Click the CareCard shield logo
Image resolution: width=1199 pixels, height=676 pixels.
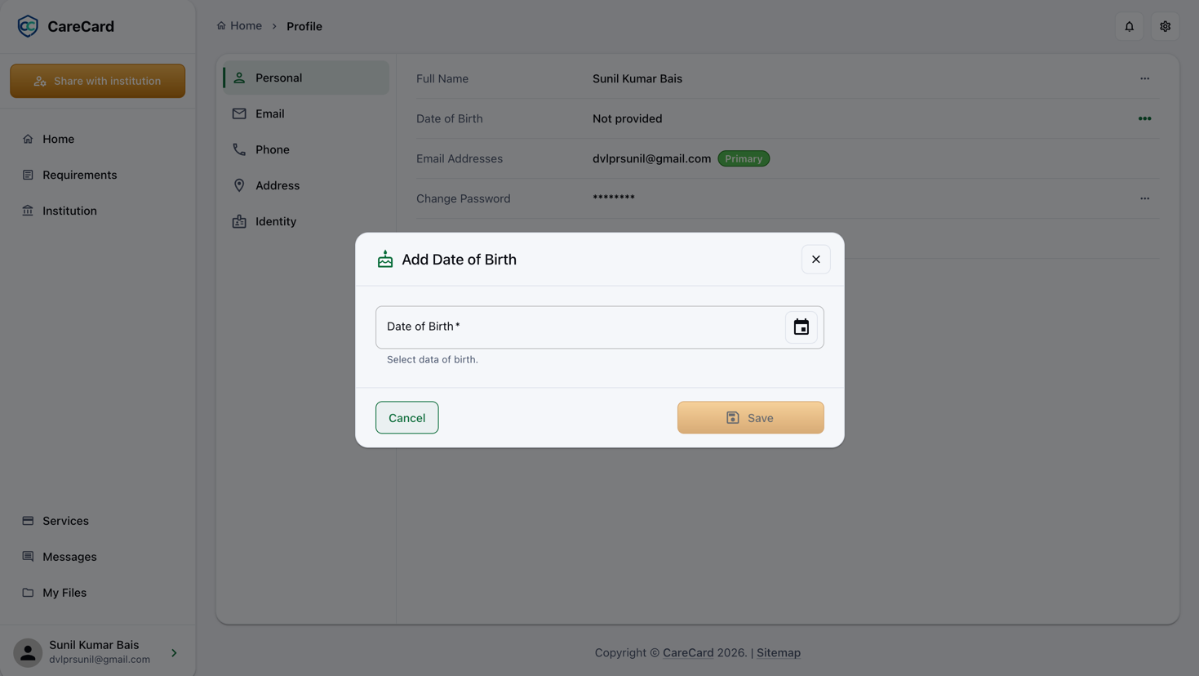(28, 26)
